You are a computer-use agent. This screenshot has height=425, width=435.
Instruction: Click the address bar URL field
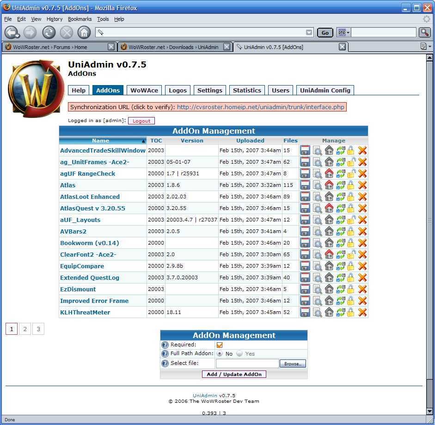(205, 32)
